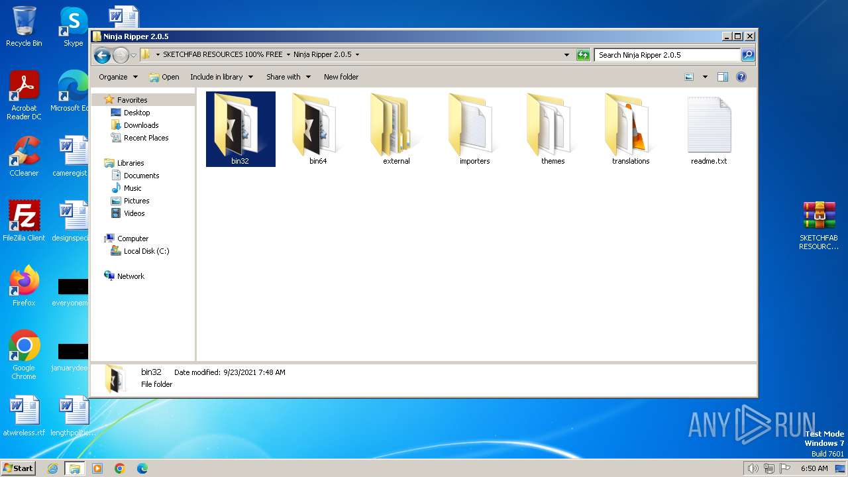Expand the Ninja Ripper 2.0.5 breadcrumb arrow
The image size is (848, 477).
(x=357, y=55)
